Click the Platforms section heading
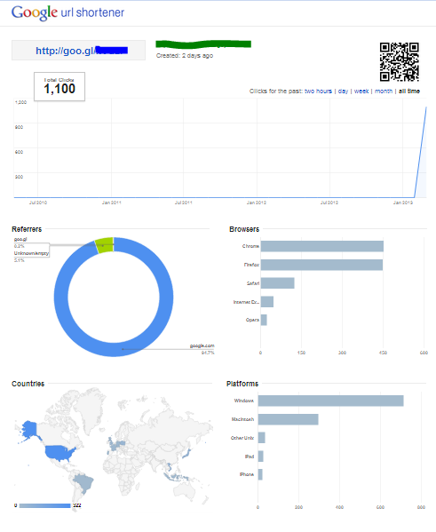Viewport: 436px width, 532px height. (242, 384)
